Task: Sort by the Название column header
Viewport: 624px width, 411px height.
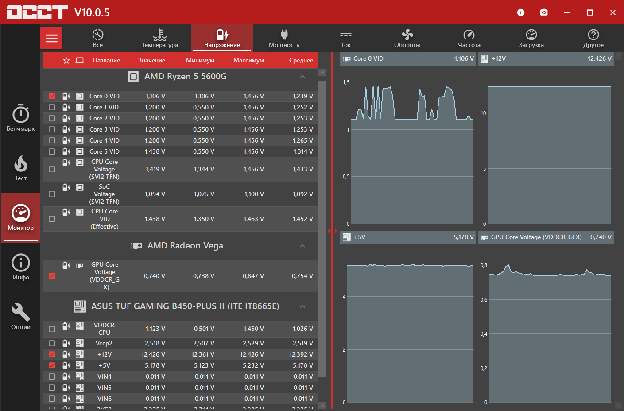Action: (x=106, y=60)
